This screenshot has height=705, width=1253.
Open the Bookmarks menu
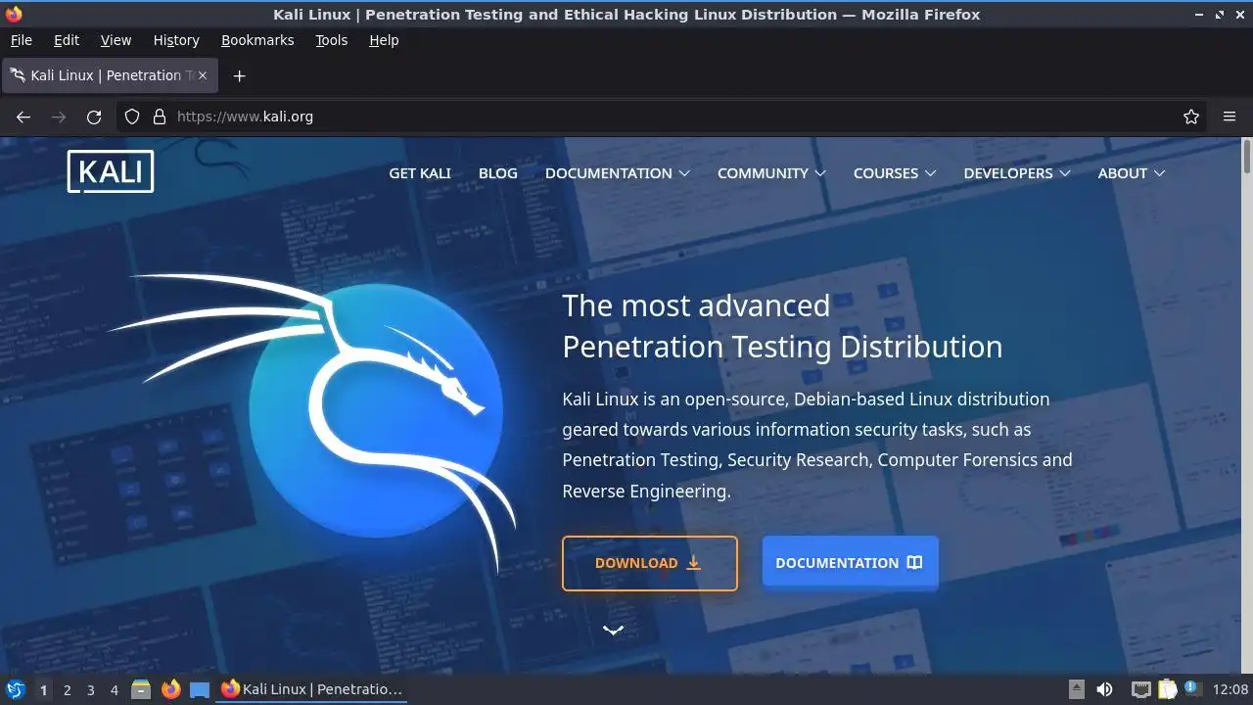(257, 40)
